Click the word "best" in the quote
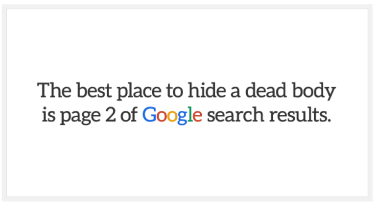The image size is (376, 207). pos(88,91)
